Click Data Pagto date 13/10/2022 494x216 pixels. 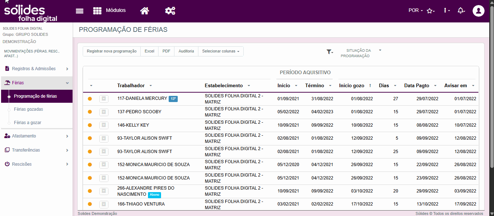pos(428,204)
